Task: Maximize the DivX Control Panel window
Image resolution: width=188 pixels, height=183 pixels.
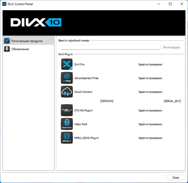Action: [170, 4]
